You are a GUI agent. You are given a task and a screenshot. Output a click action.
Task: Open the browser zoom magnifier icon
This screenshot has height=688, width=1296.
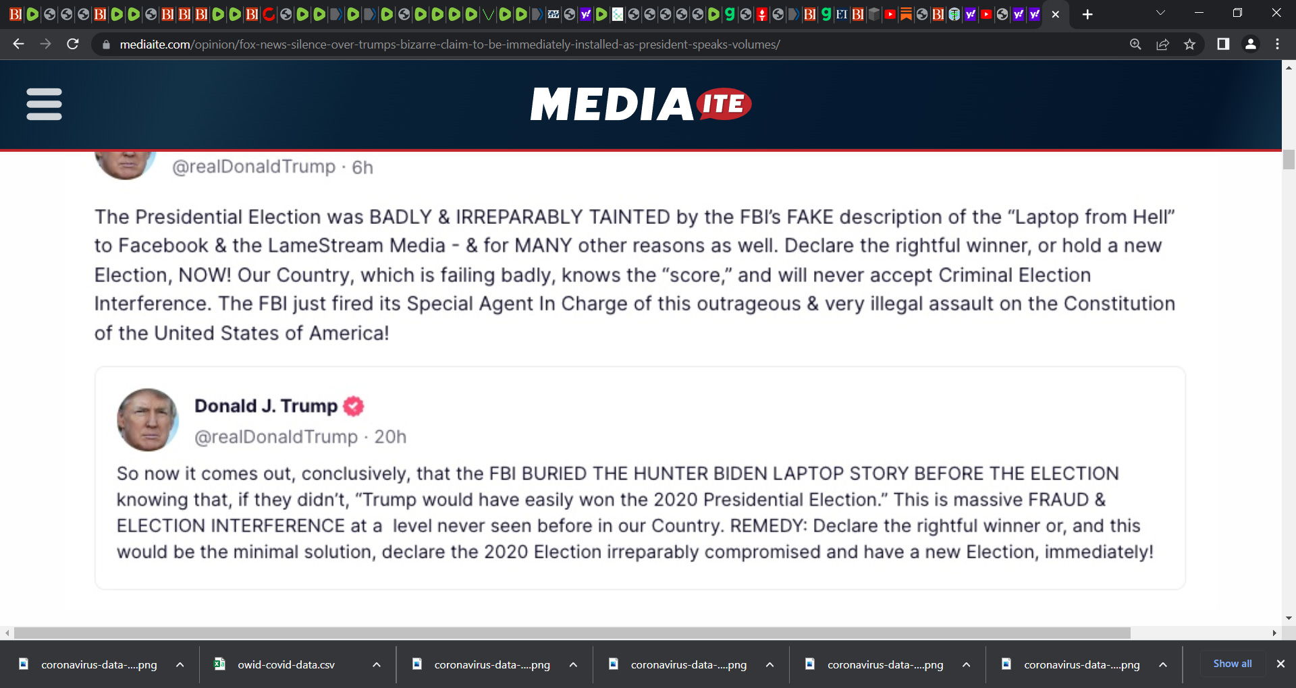click(x=1135, y=45)
